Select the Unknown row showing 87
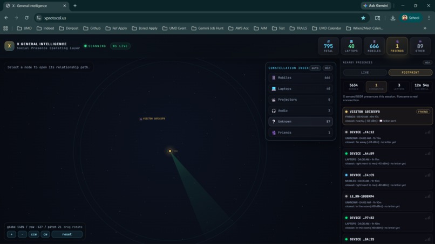This screenshot has height=244, width=435. point(301,122)
